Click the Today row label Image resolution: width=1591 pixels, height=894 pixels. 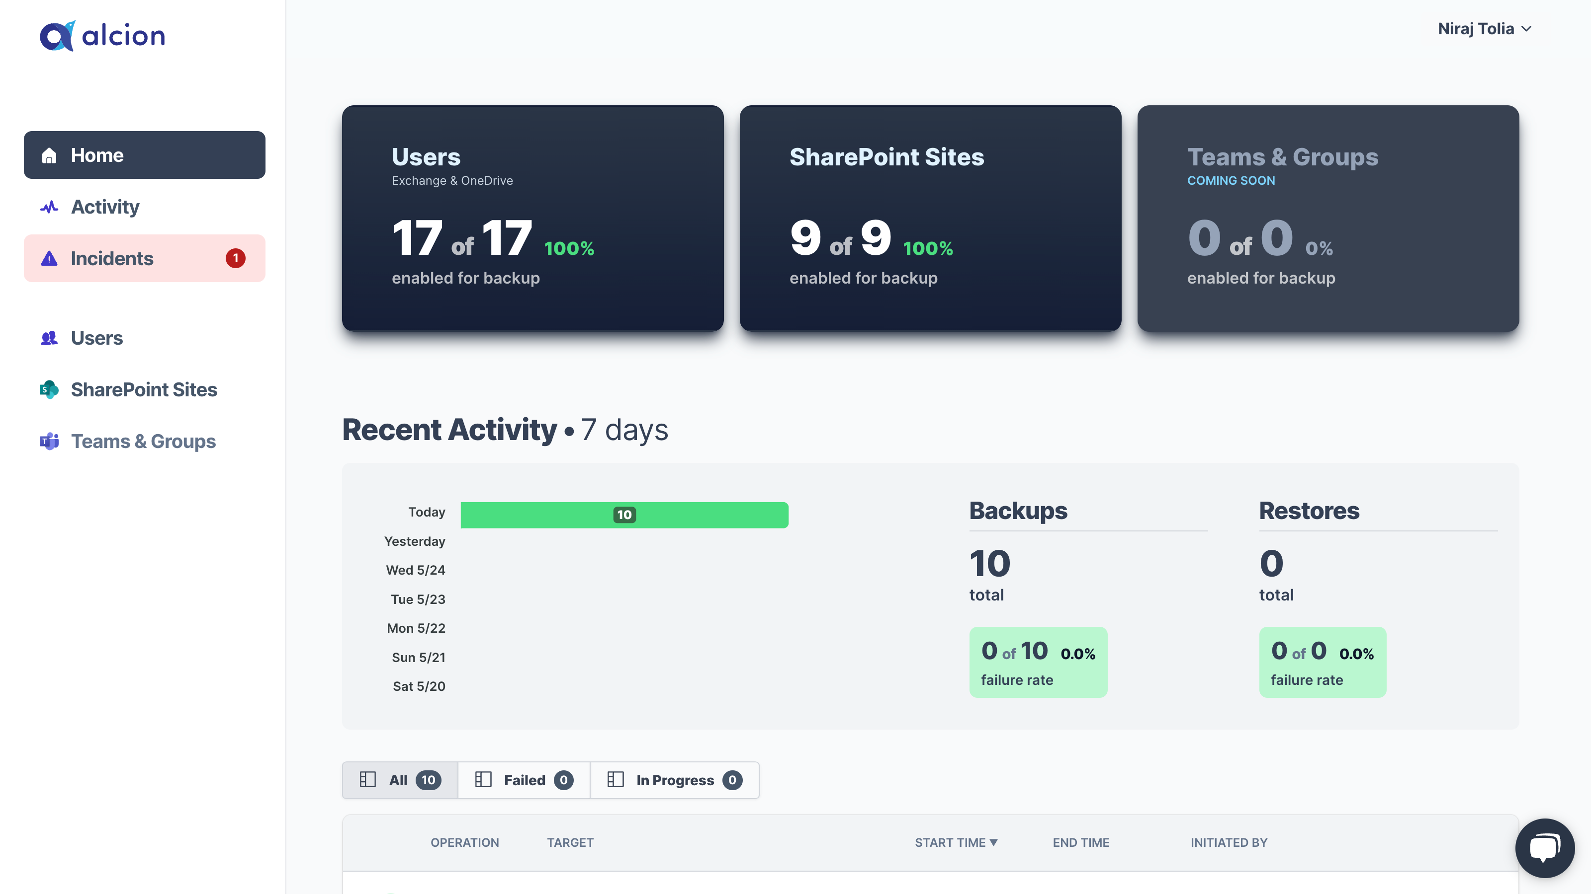pyautogui.click(x=426, y=512)
